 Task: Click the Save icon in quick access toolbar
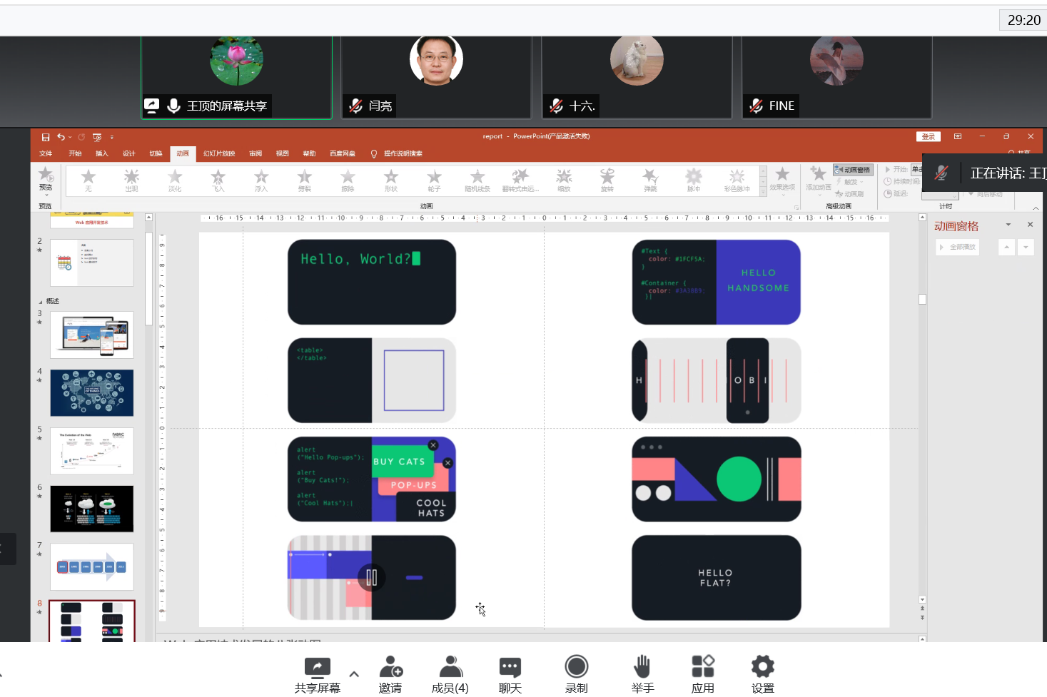(46, 137)
